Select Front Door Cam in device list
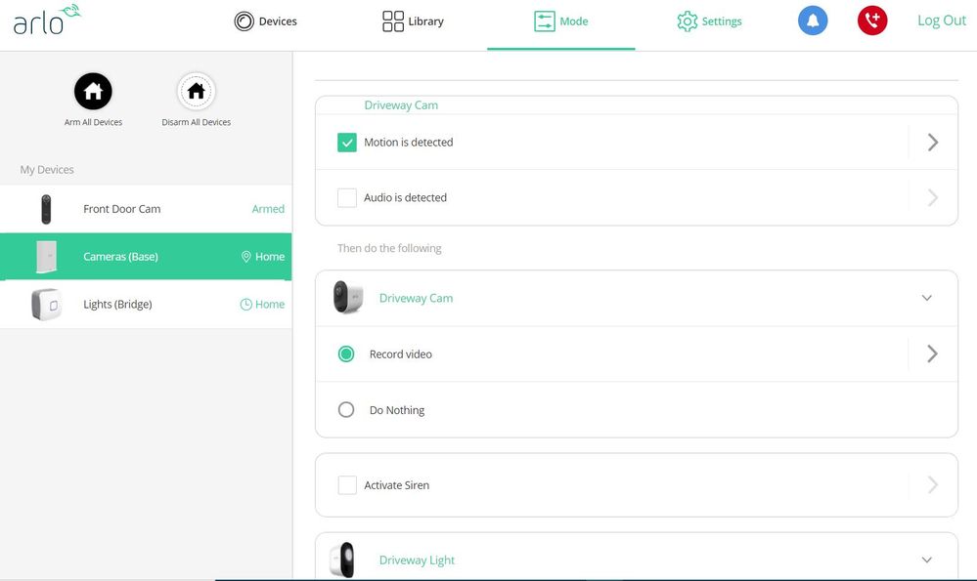Screen dimensions: 977x581 (146, 209)
